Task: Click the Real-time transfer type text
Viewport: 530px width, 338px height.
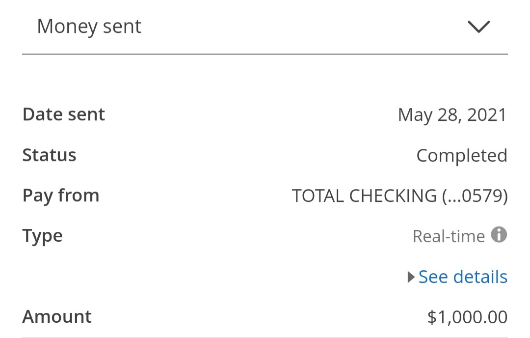Action: (449, 236)
